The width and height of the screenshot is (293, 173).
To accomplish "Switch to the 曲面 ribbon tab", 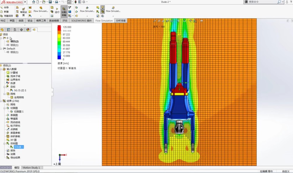I will click(21, 20).
